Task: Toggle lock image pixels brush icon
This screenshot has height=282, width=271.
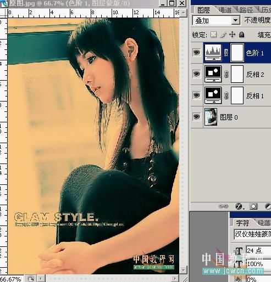Action: pos(223,35)
